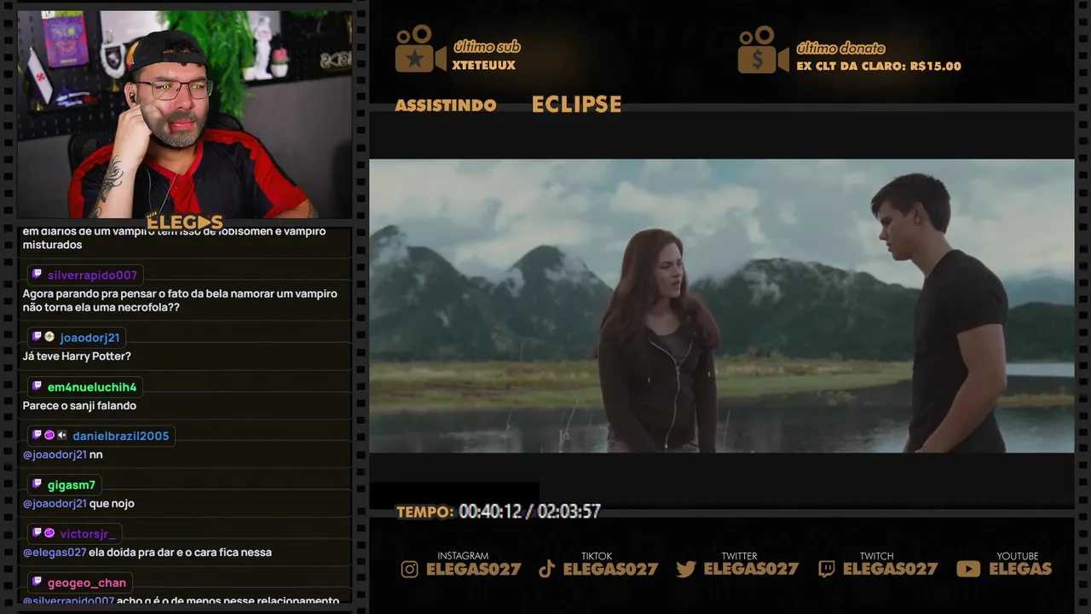Click the 'último sub' label
This screenshot has width=1091, height=614.
point(487,47)
